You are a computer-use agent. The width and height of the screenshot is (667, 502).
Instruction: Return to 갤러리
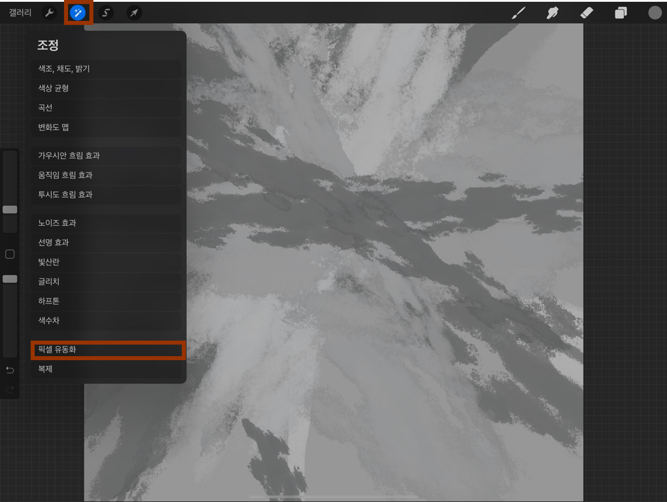click(x=20, y=13)
